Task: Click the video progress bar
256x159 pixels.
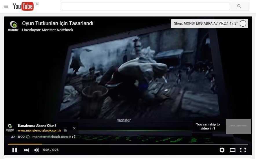Action: [127, 144]
